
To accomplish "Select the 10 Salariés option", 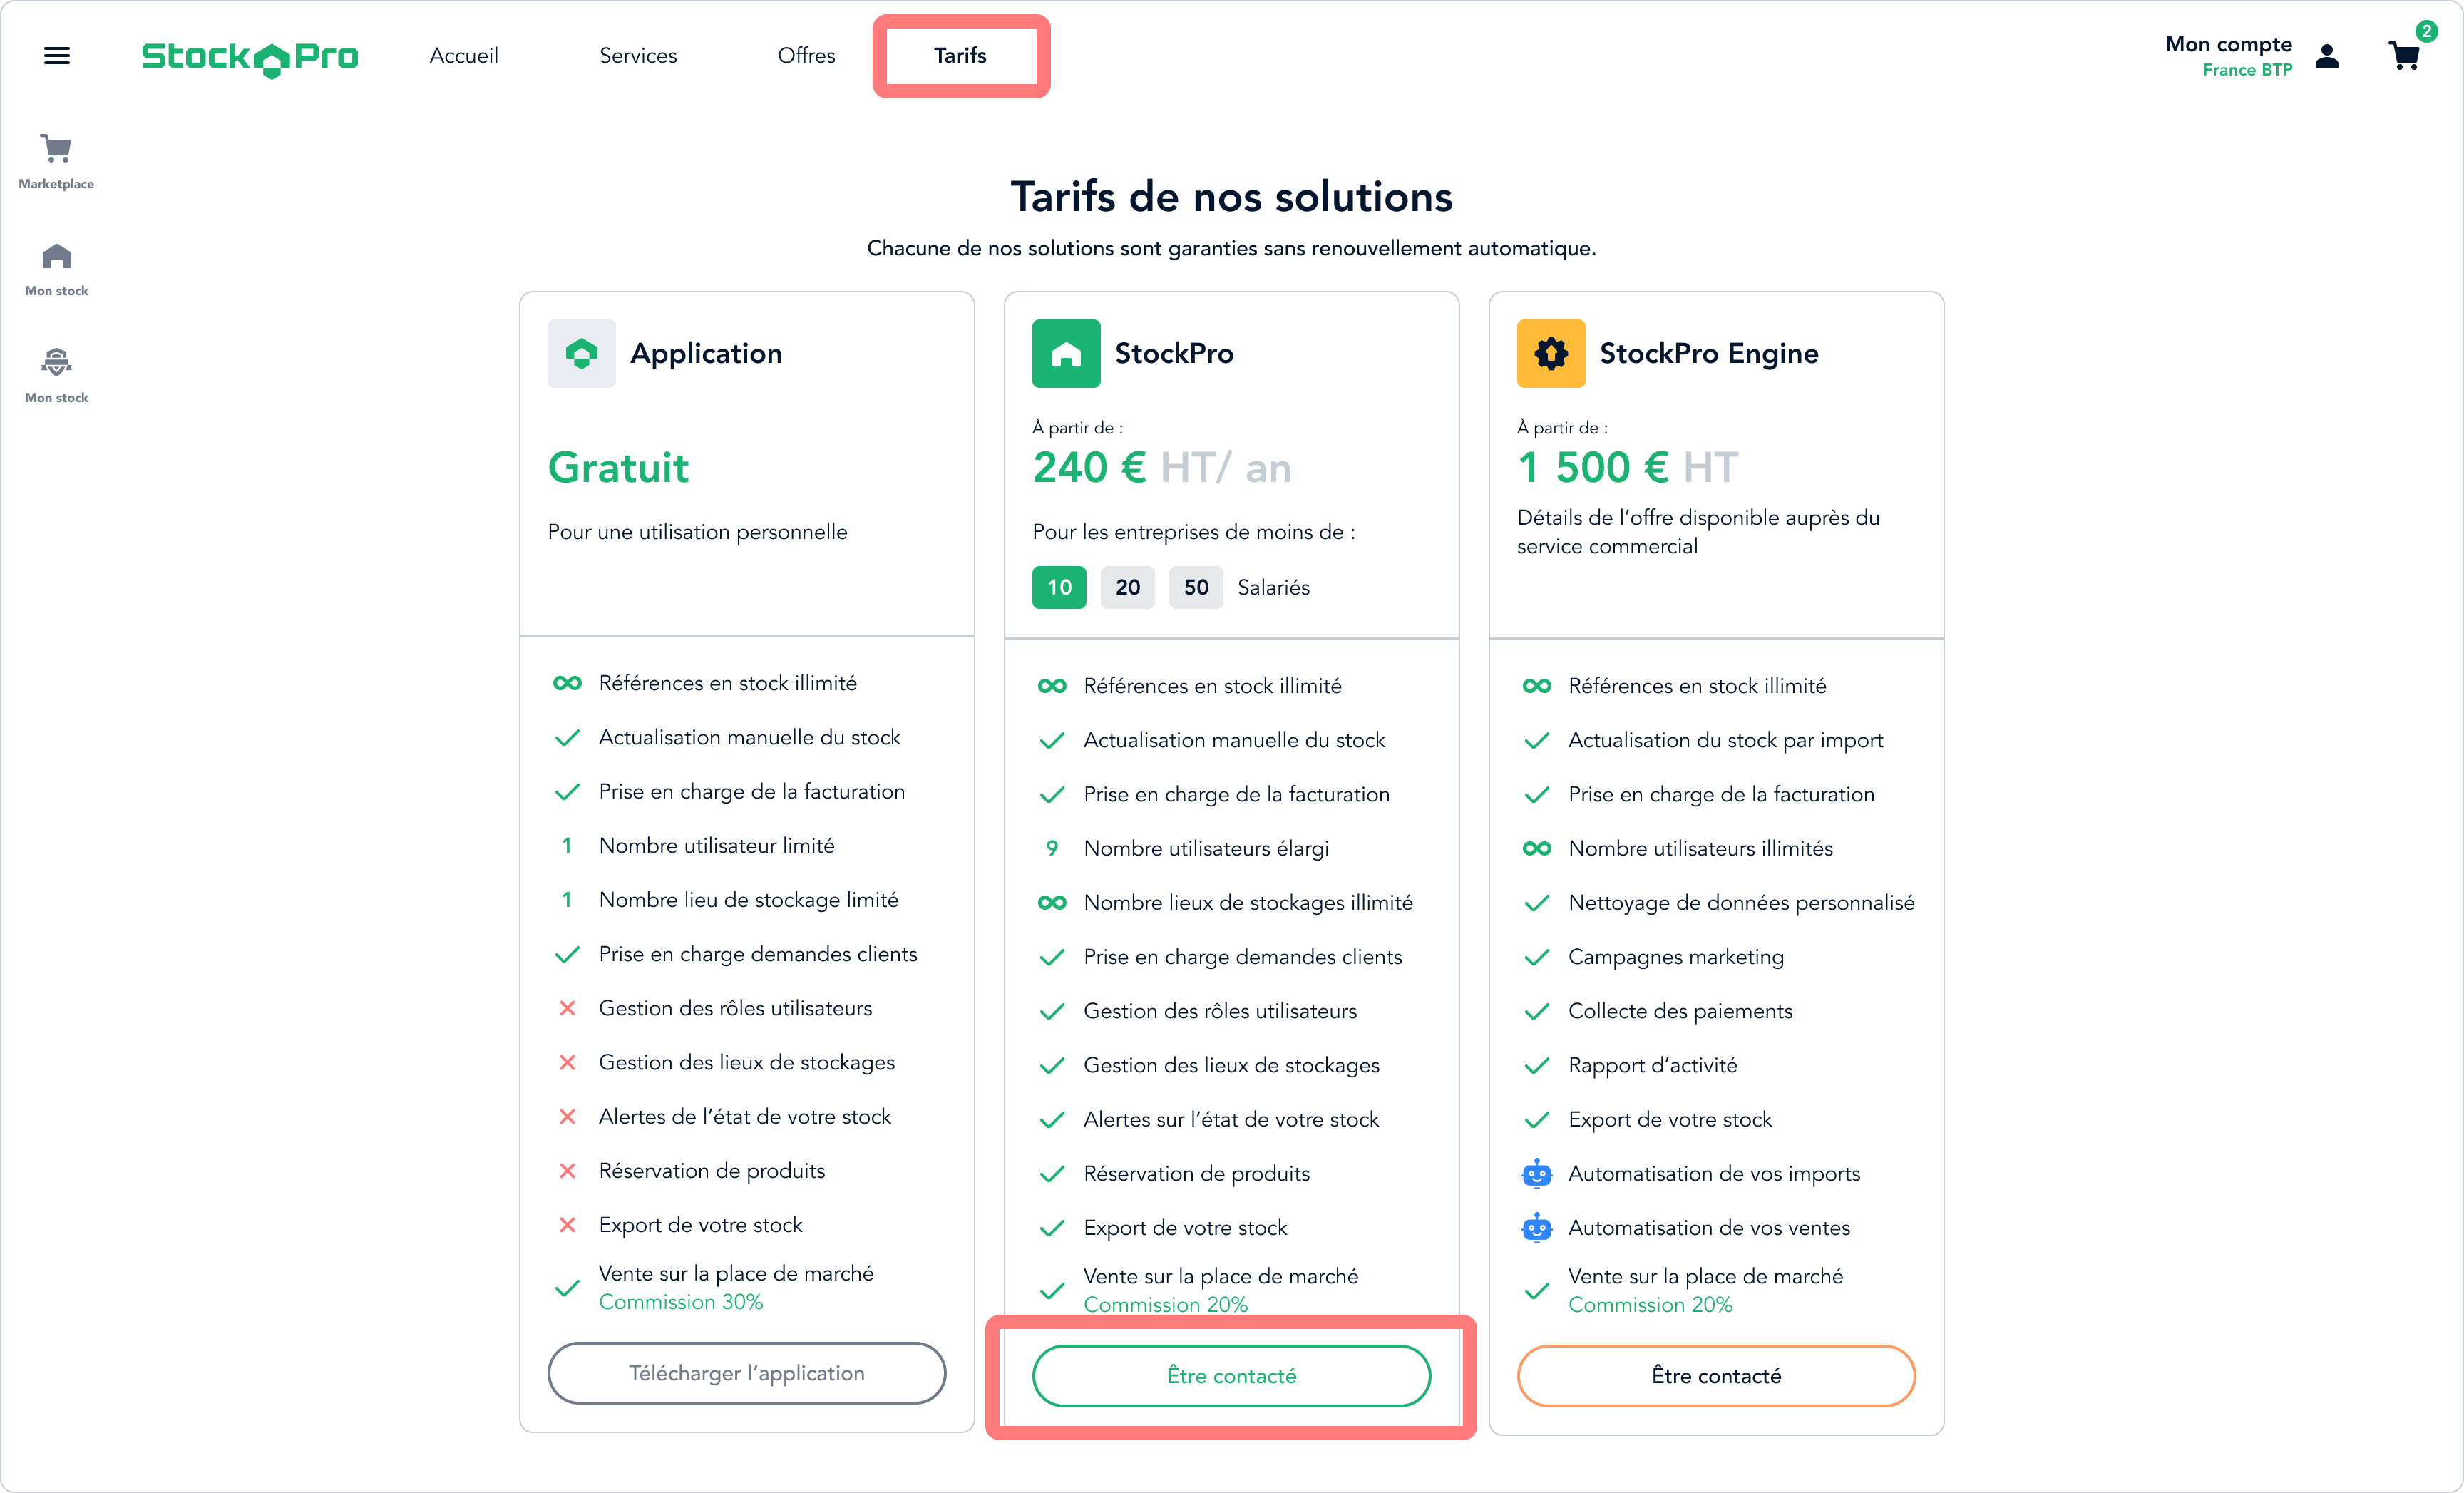I will (x=1059, y=588).
